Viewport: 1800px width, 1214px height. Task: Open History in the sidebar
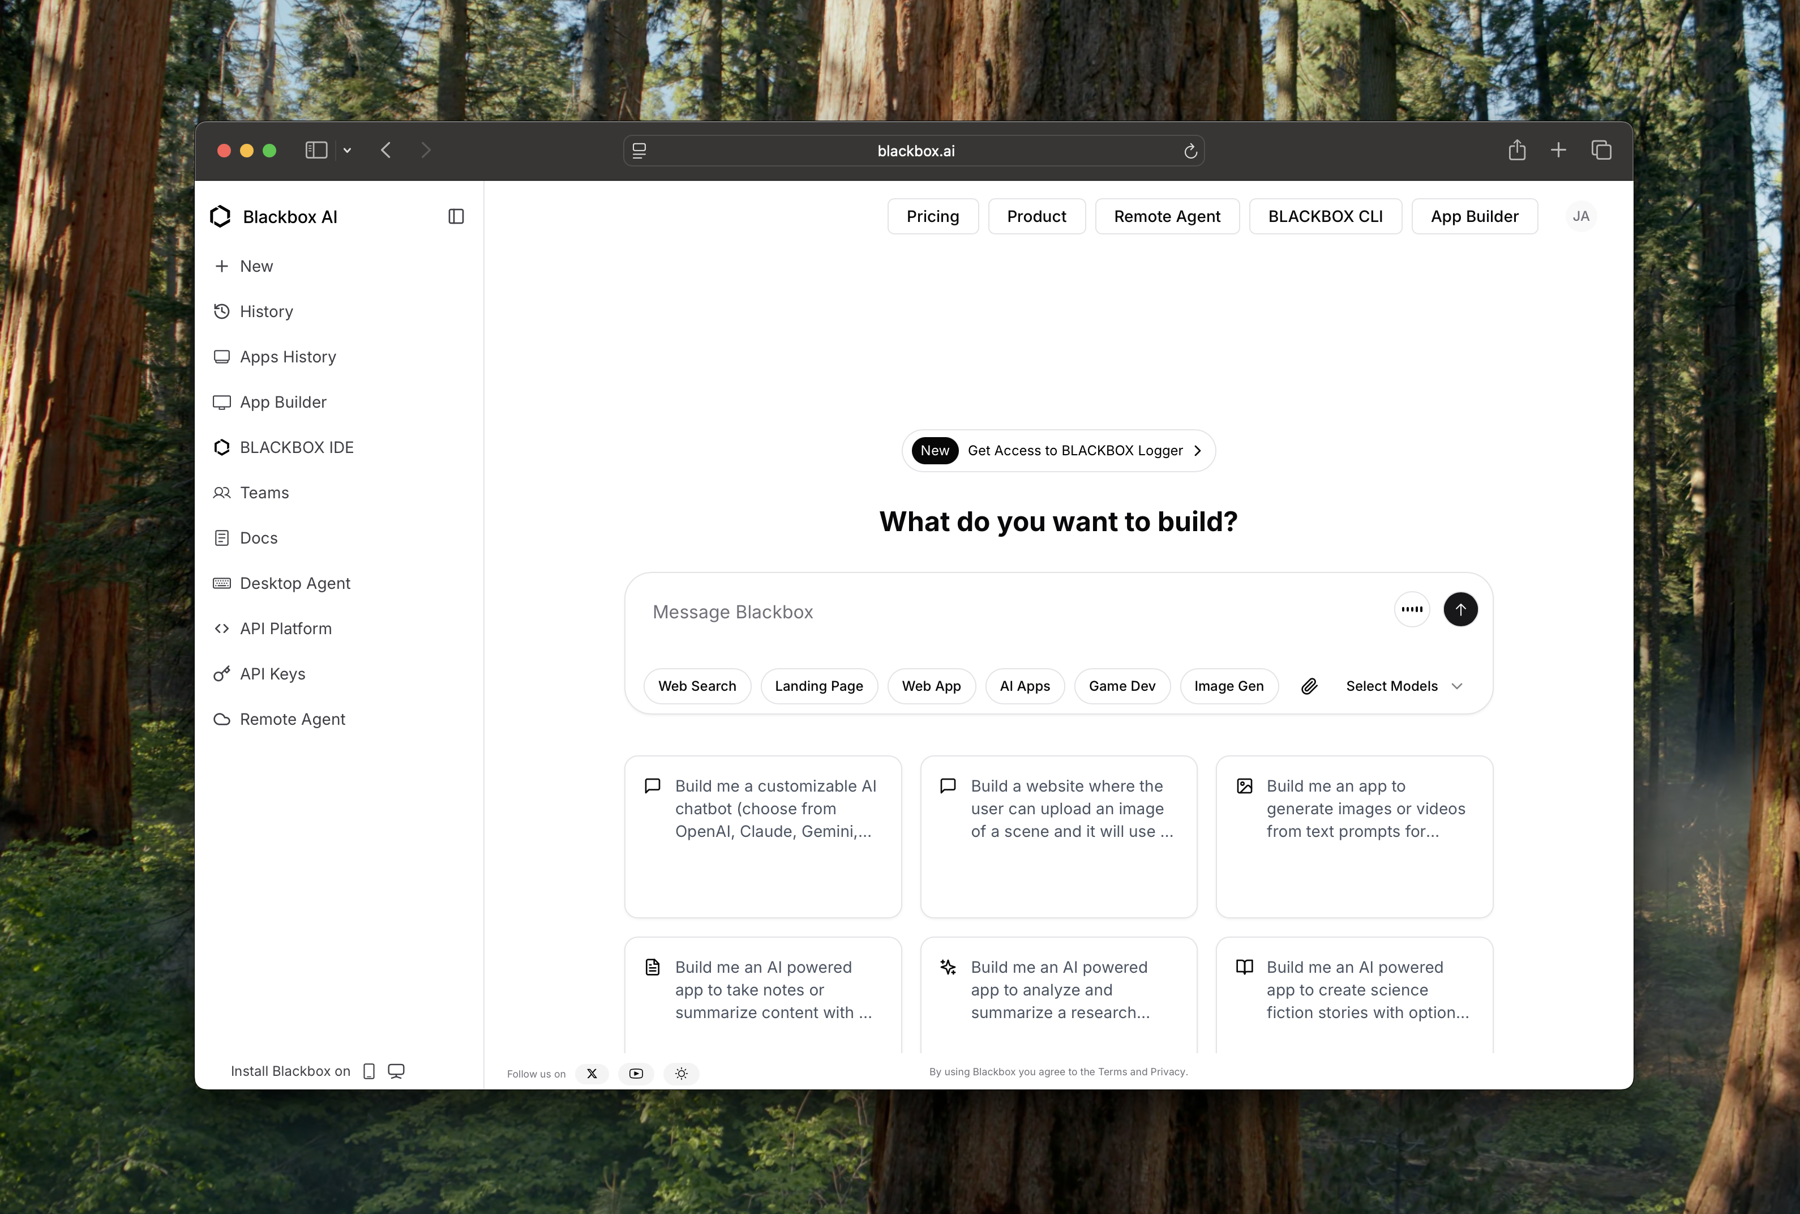coord(266,311)
